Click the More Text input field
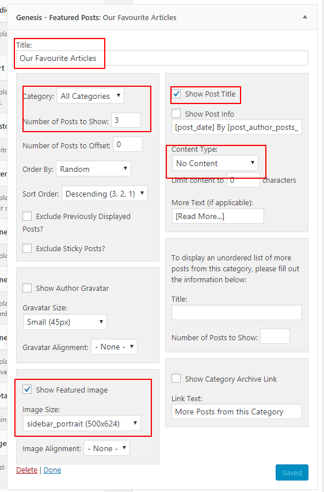 click(x=218, y=216)
